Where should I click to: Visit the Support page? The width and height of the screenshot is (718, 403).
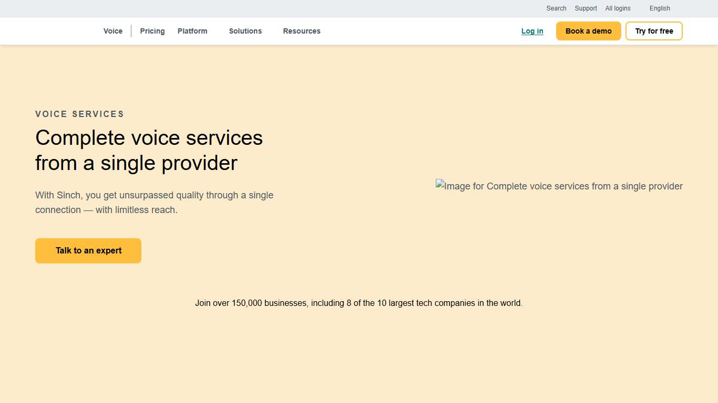586,8
